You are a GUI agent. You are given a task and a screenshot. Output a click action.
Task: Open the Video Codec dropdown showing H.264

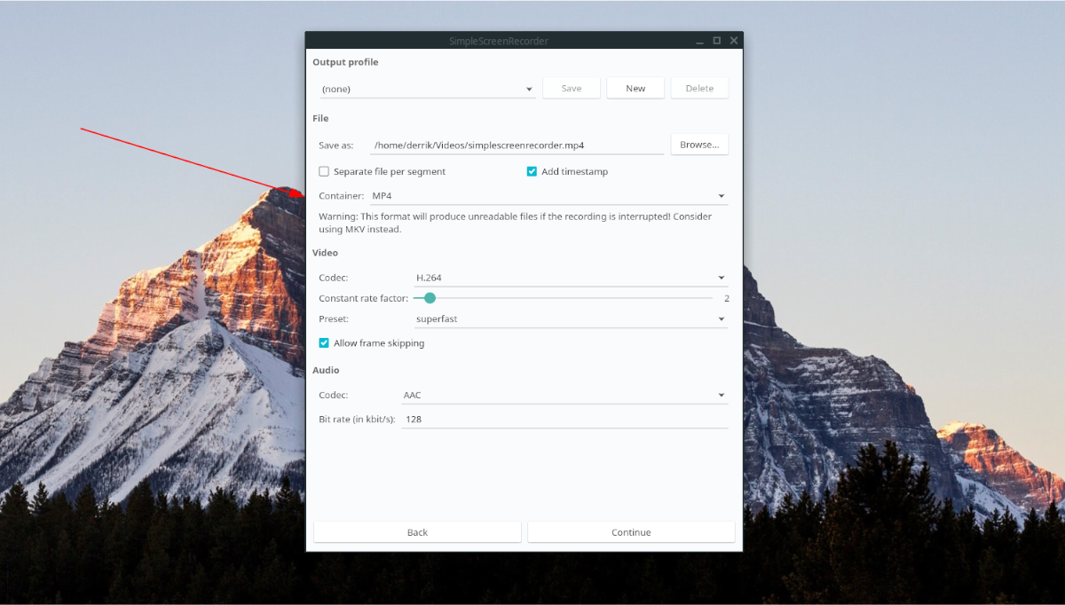click(x=571, y=278)
